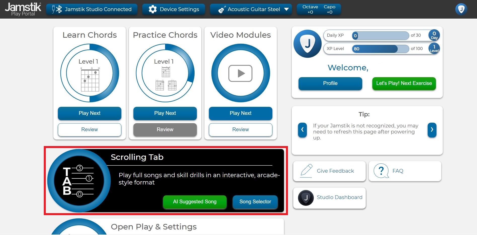Click the Learn Chords Level 1 chord diagram
Image resolution: width=477 pixels, height=235 pixels.
pyautogui.click(x=90, y=79)
